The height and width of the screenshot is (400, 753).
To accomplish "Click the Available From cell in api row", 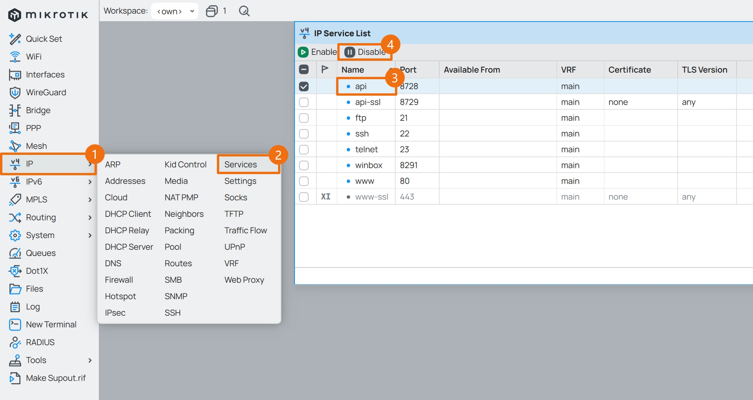I will coord(498,86).
